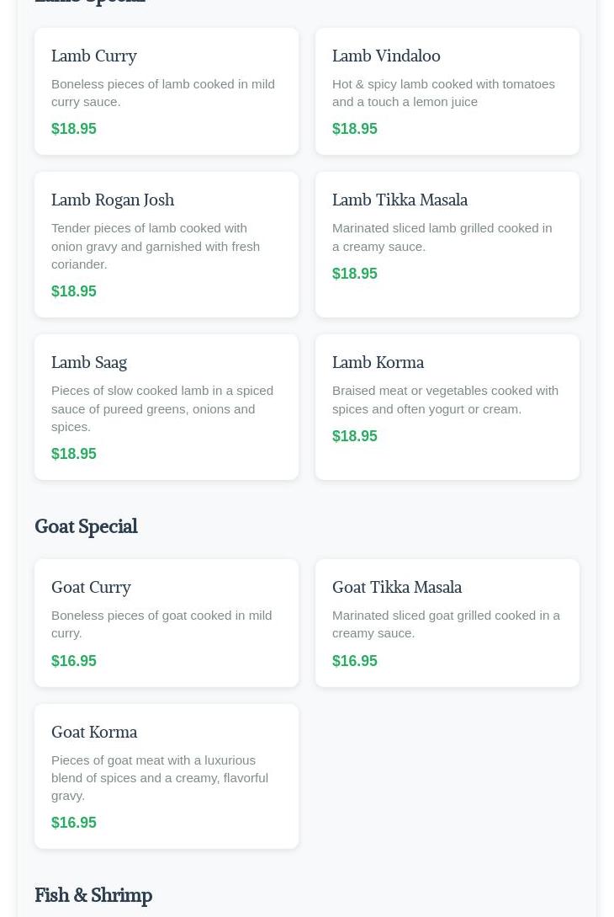
Task: Click the Goat Korma $16.95 price
Action: pyautogui.click(x=74, y=822)
